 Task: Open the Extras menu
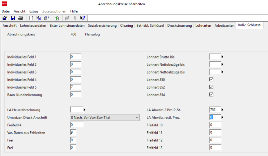[34, 11]
